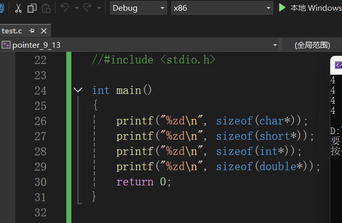
Task: Click the Cut scissors icon
Action: pos(18,8)
